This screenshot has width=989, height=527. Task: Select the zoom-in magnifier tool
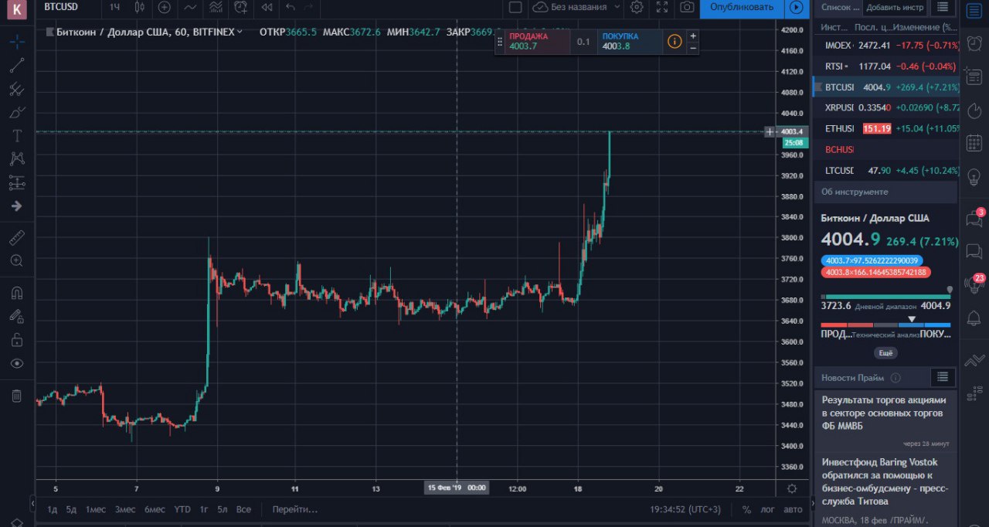tap(17, 261)
